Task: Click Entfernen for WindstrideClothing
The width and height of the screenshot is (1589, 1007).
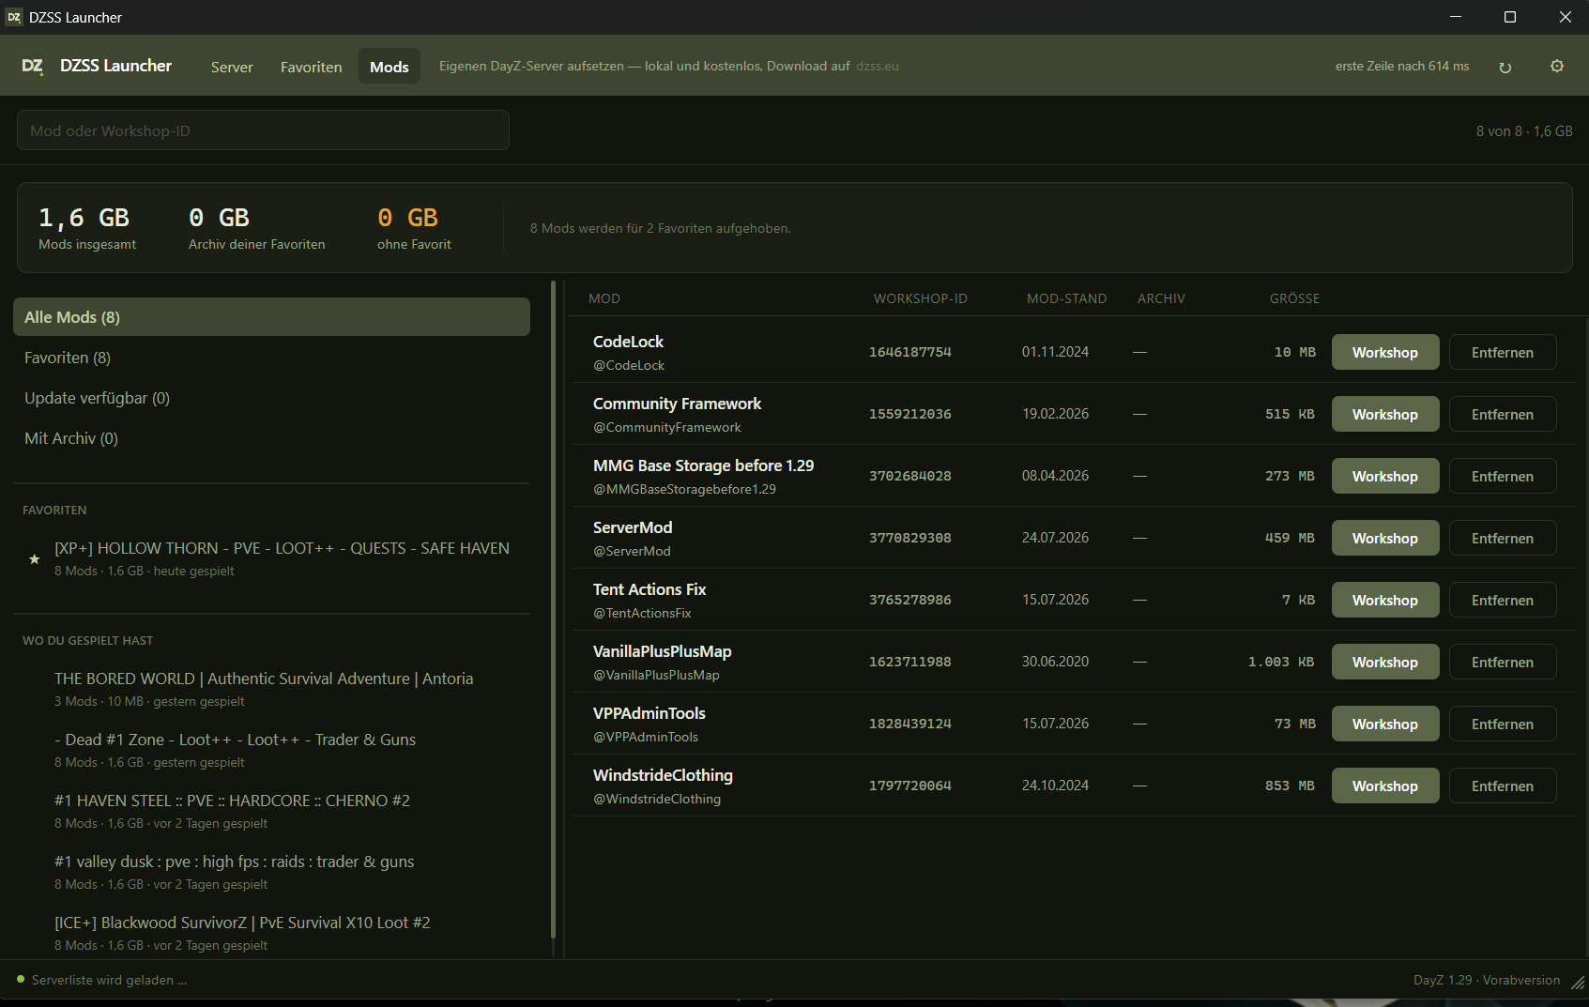Action: [1503, 786]
